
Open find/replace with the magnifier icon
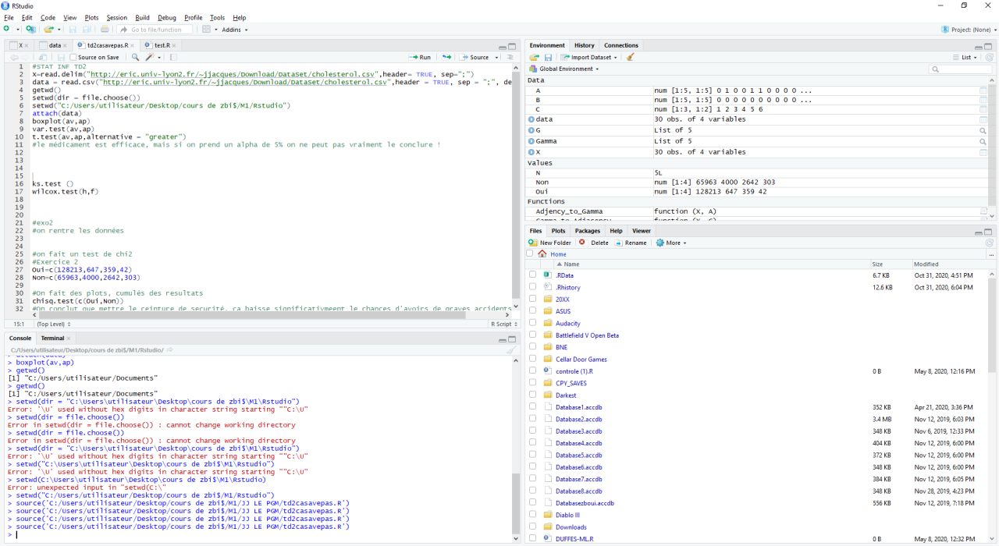[135, 58]
